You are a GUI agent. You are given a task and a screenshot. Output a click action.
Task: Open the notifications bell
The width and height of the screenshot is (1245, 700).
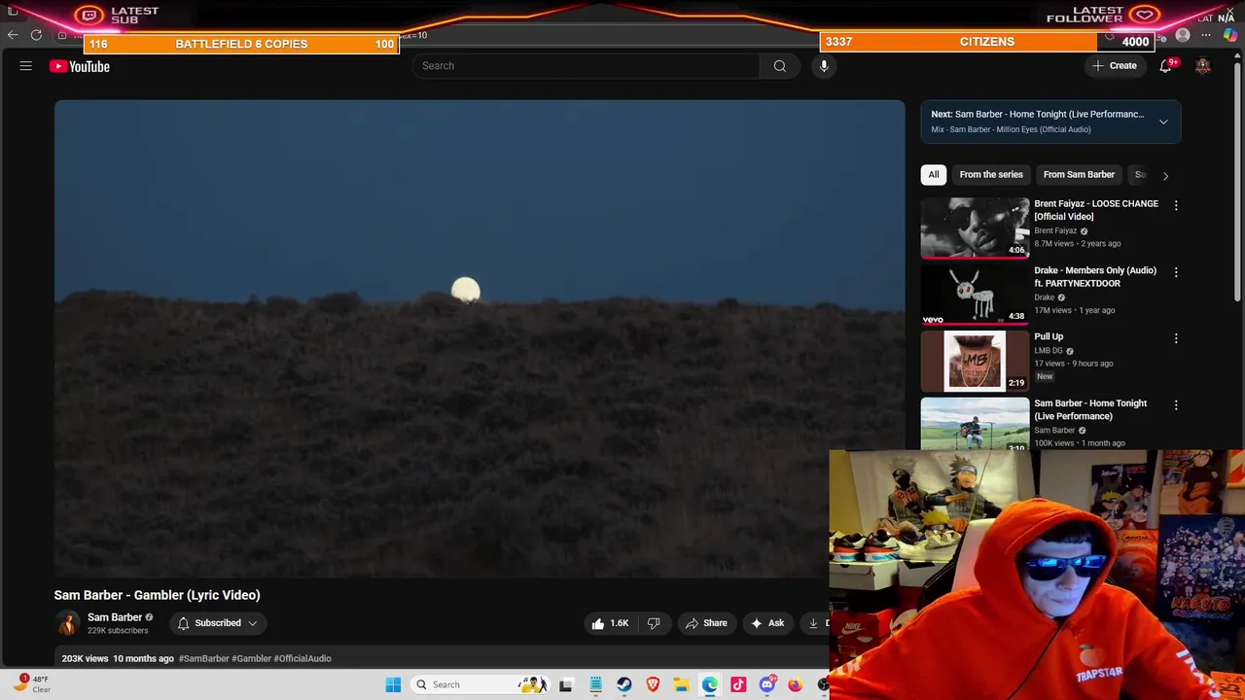[x=1165, y=66]
